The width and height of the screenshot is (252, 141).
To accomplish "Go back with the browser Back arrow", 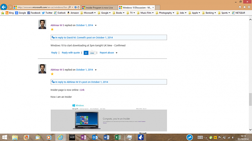I will [4, 7].
